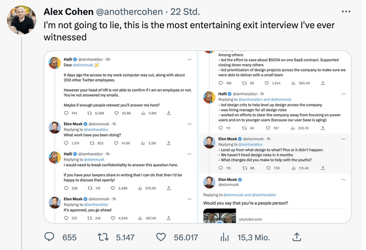Click the reply icon showing 744 in screenshot
Screen dimensions: 366x250
66,113
